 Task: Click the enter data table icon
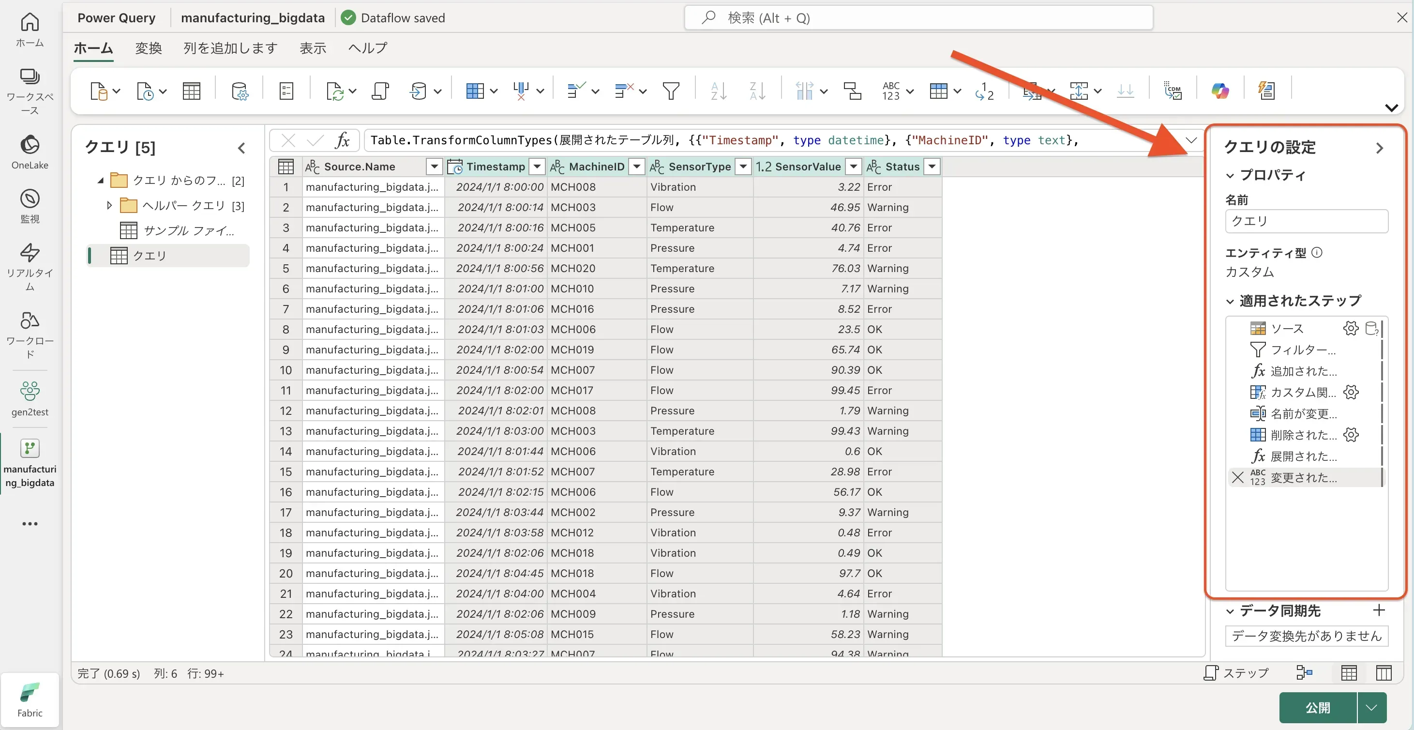pyautogui.click(x=191, y=91)
